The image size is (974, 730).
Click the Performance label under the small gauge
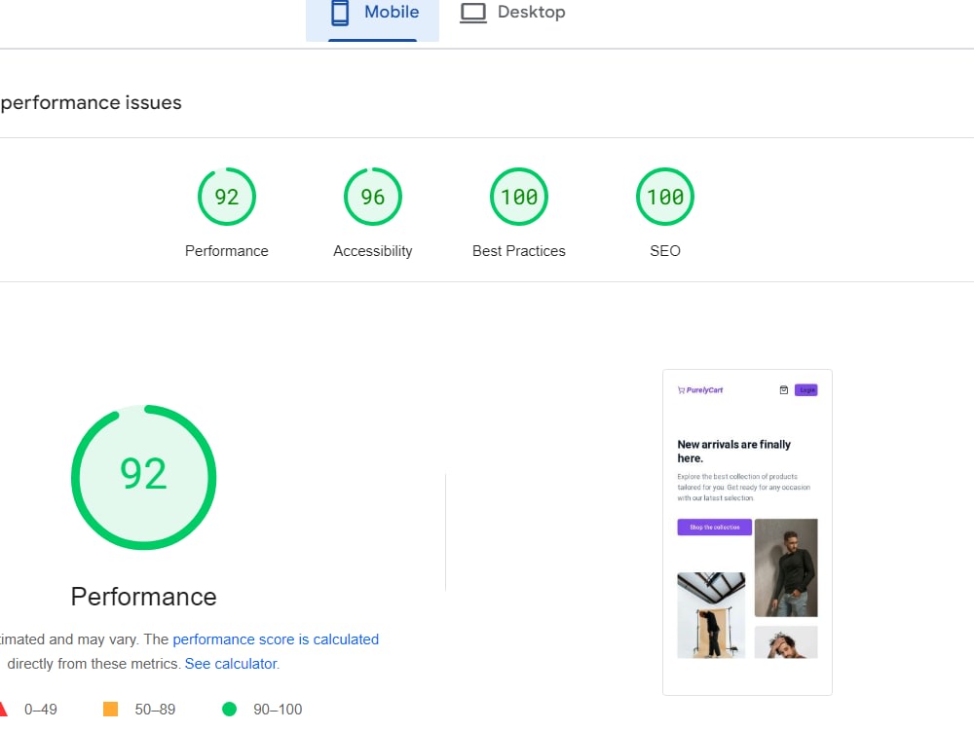coord(227,251)
